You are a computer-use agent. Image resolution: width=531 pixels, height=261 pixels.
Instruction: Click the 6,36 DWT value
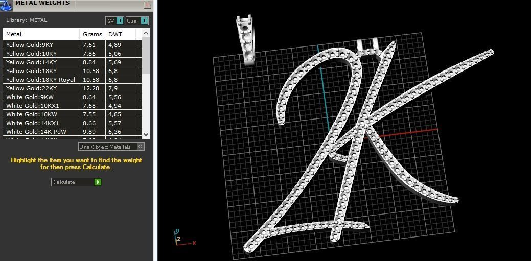[114, 132]
